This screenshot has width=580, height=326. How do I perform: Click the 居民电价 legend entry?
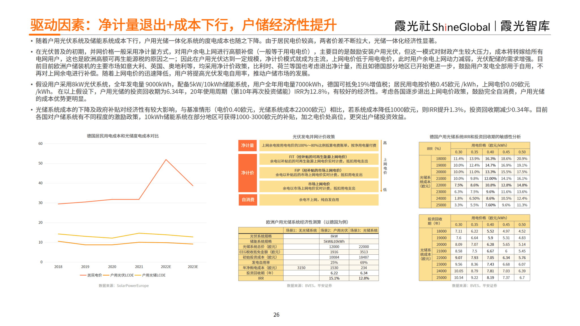(91, 275)
